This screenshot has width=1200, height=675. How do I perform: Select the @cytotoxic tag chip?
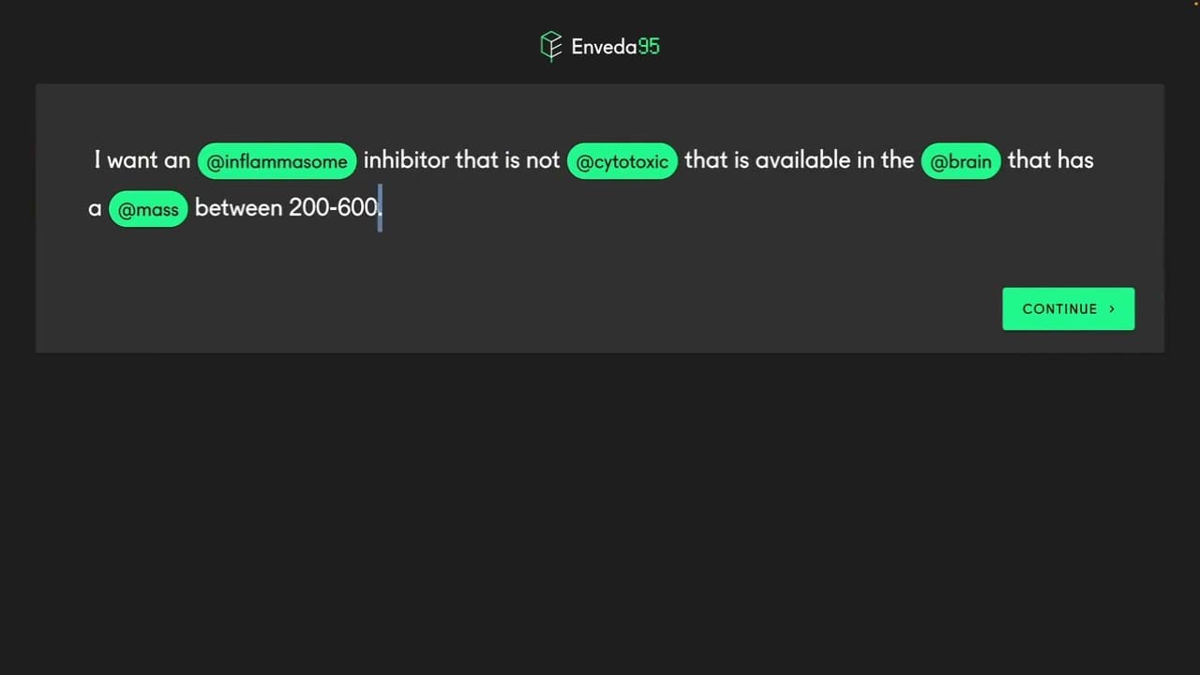pyautogui.click(x=622, y=161)
